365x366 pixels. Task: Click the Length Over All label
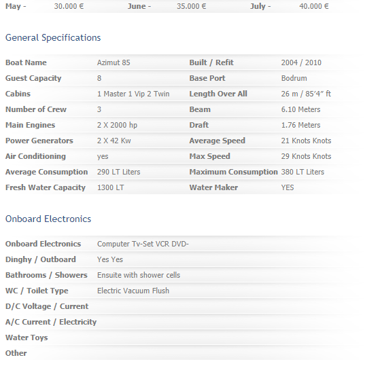click(x=218, y=94)
